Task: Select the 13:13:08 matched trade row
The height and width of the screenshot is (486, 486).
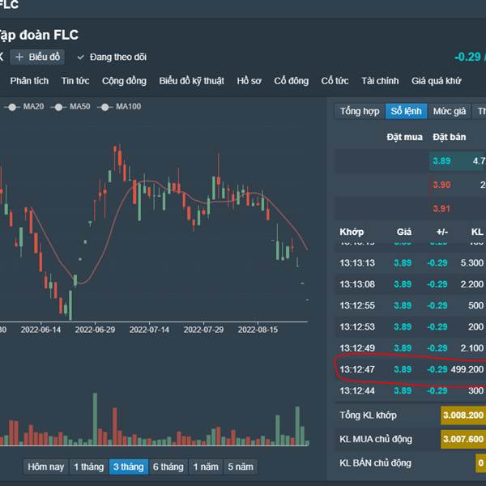Action: click(x=411, y=284)
